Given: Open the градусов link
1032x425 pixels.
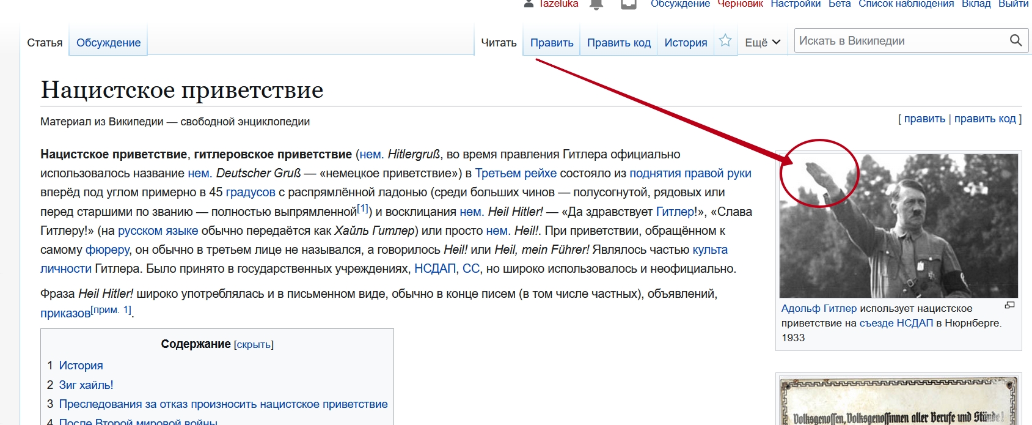Looking at the screenshot, I should click(x=251, y=192).
